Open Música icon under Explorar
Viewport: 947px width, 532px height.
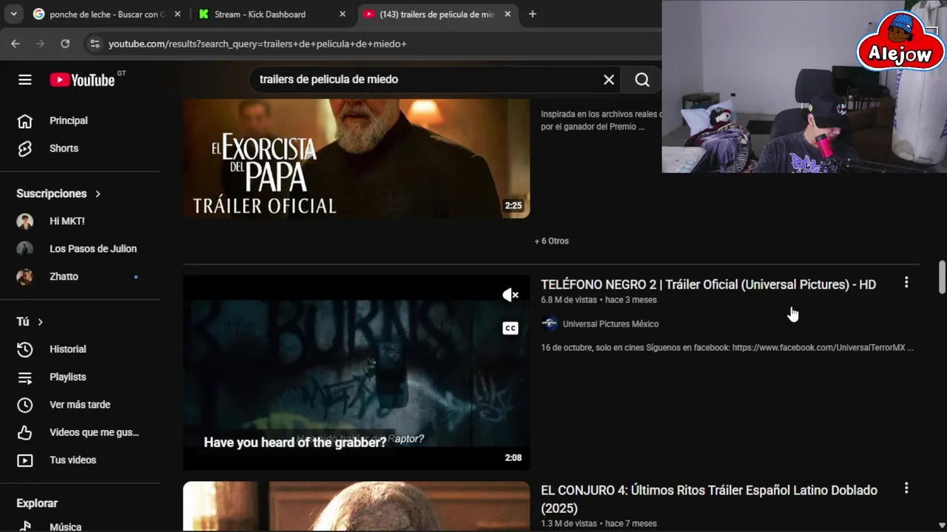pos(25,526)
